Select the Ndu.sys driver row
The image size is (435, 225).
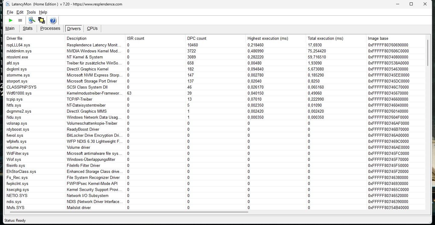(215, 117)
